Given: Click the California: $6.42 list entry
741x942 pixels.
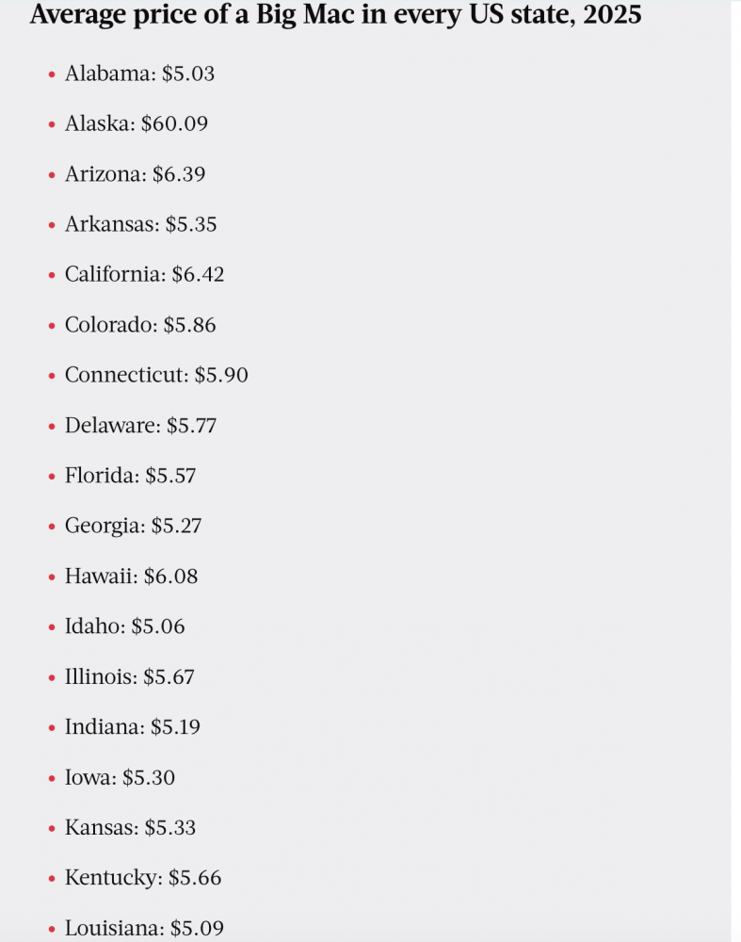Looking at the screenshot, I should pos(144,274).
